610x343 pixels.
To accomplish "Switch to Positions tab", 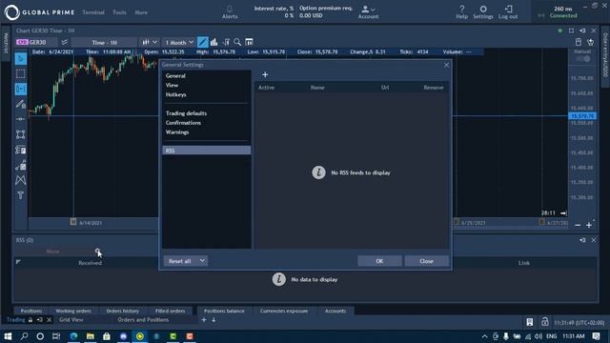I will tap(31, 311).
